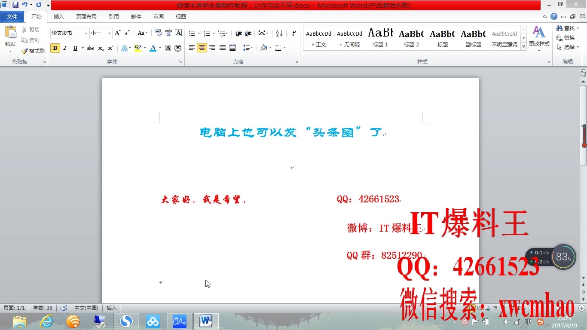Screen dimensions: 587x330
Task: Toggle Underline formatting
Action: tap(75, 48)
